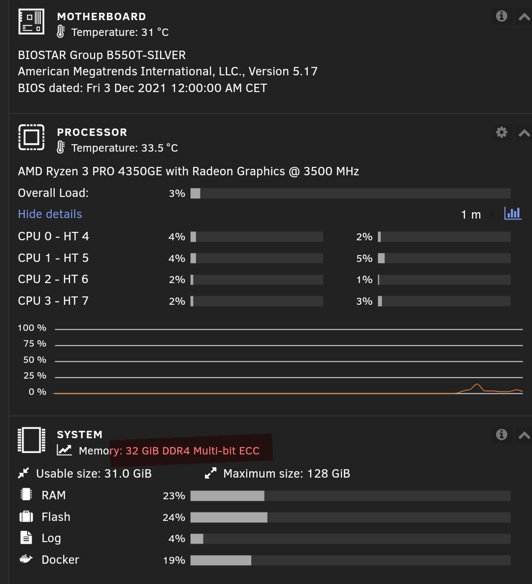Click the Docker whale icon
Screen dimensions: 532x584
(x=26, y=559)
